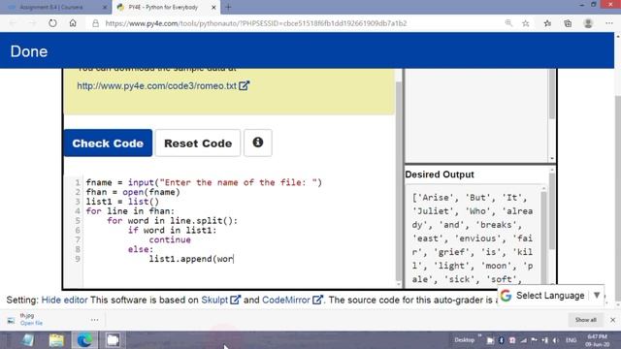The height and width of the screenshot is (349, 621).
Task: Open browser collections icon
Action: click(568, 23)
